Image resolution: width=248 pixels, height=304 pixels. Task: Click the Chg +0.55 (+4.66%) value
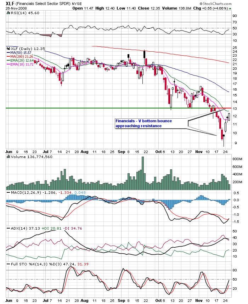[210, 9]
